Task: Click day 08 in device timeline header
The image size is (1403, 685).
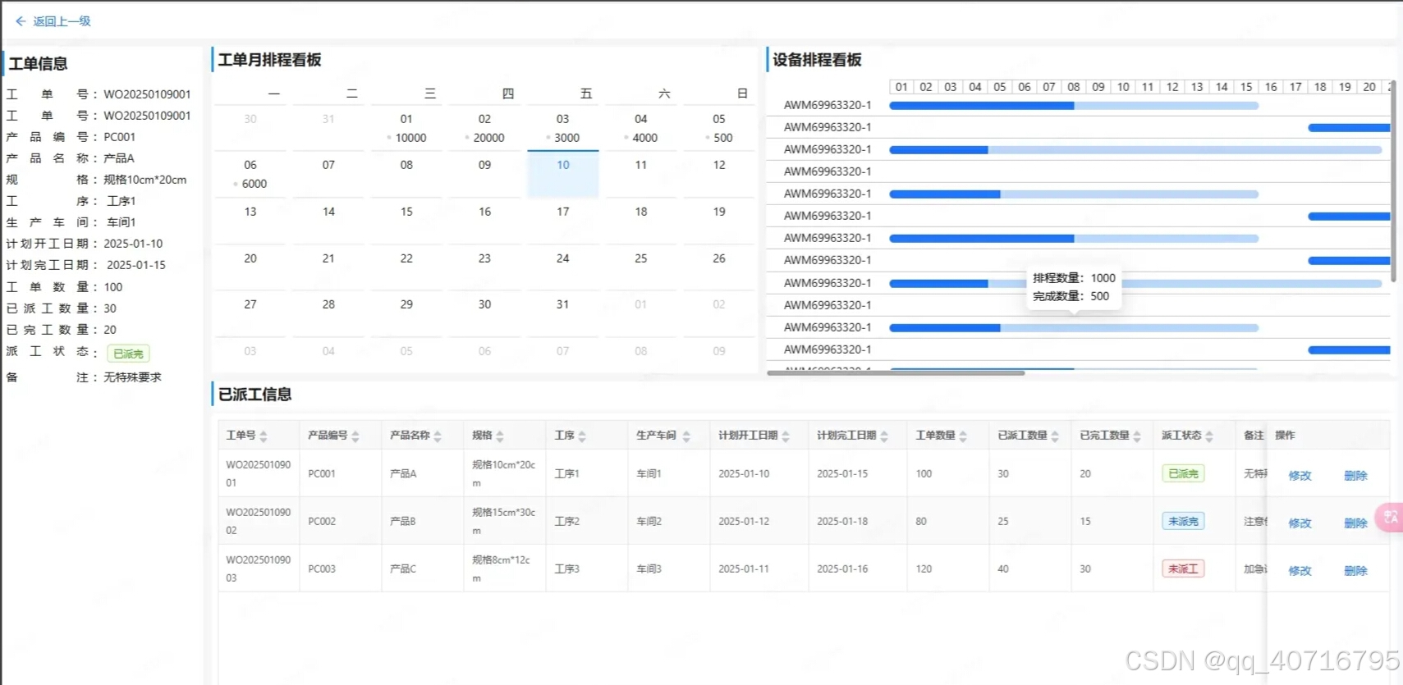Action: (1074, 87)
